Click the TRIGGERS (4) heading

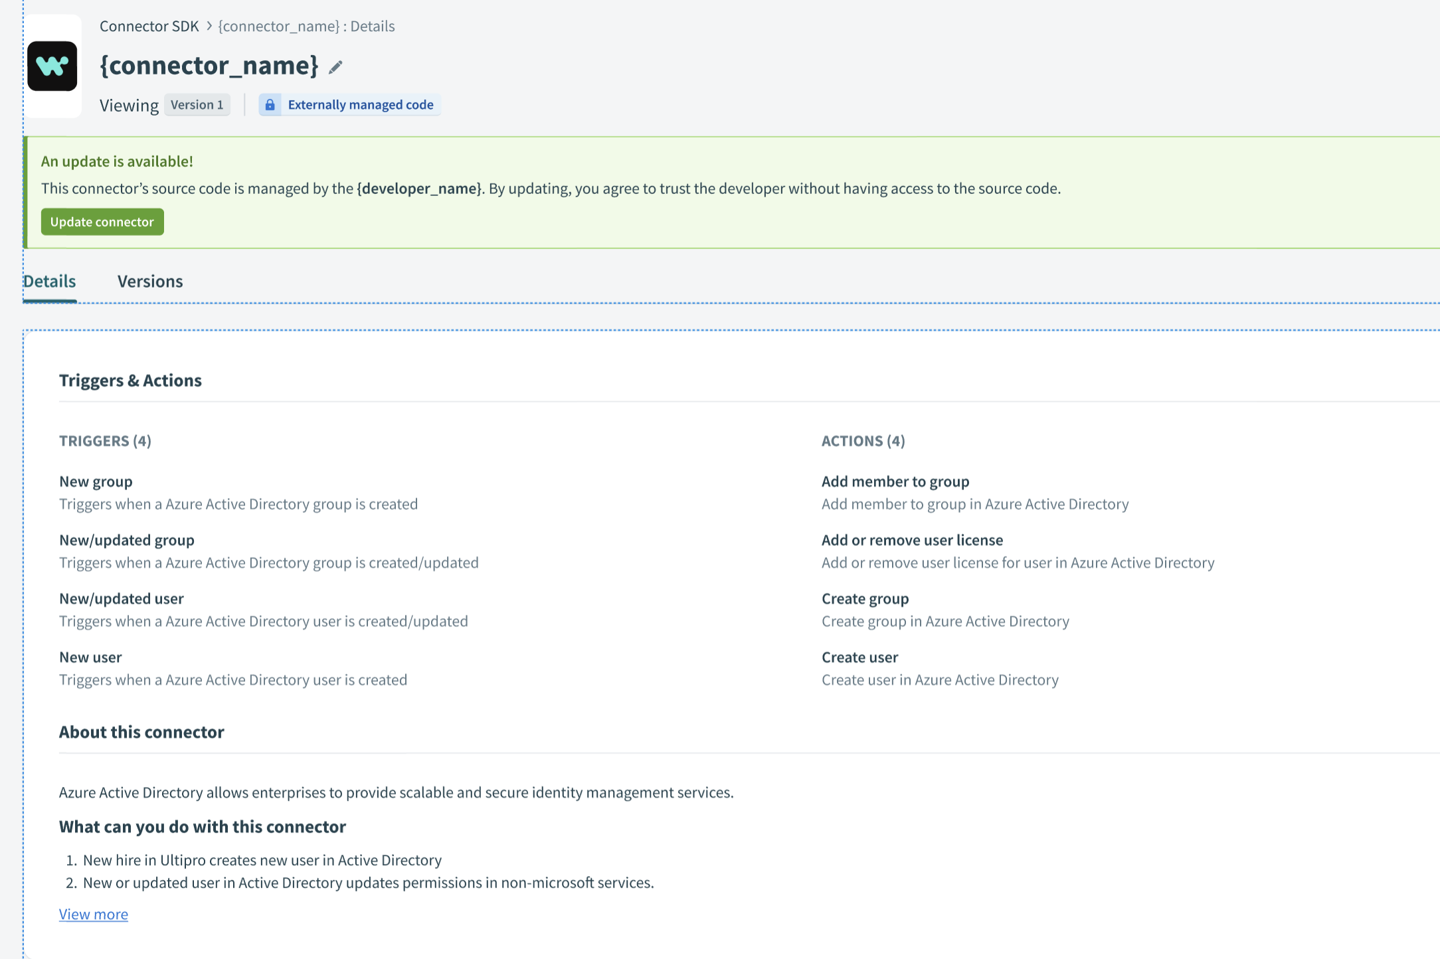[105, 441]
